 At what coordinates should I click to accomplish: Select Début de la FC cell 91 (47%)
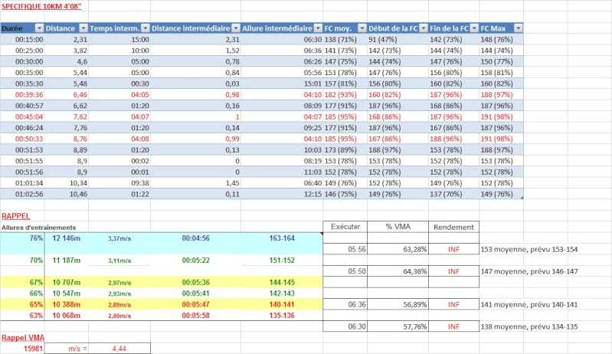(x=398, y=39)
